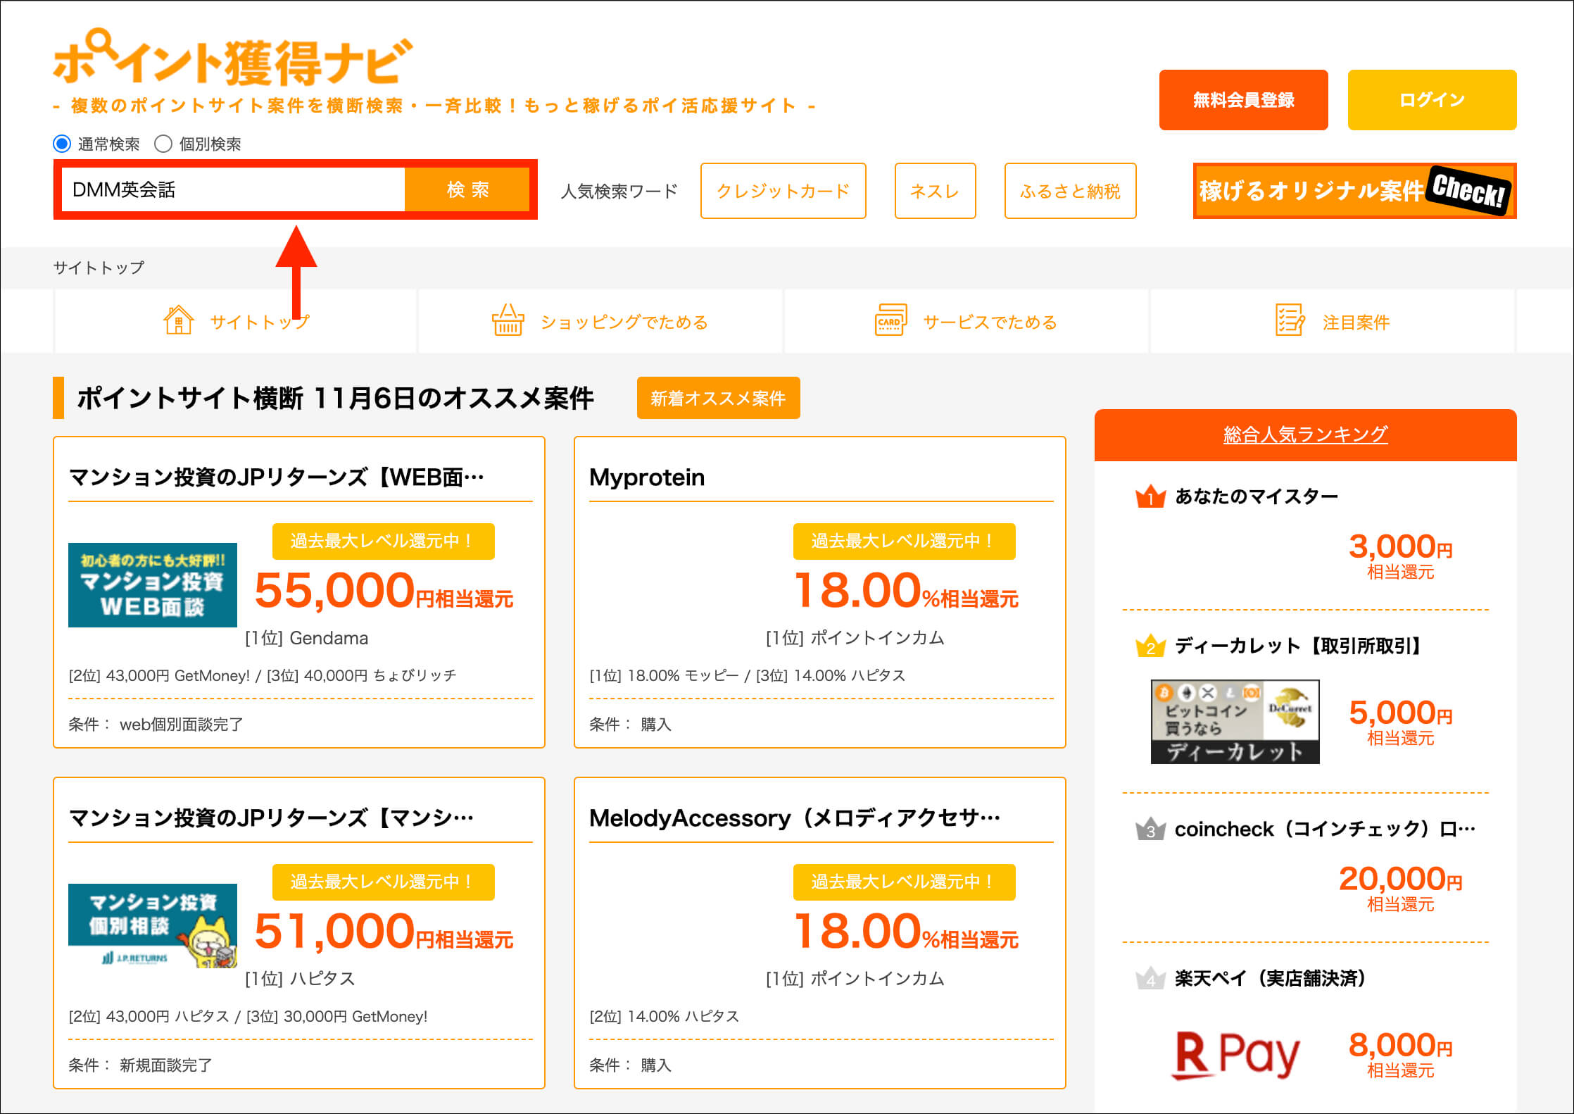Click the ふるさと納税 popular keyword
The height and width of the screenshot is (1114, 1574).
[x=1070, y=191]
